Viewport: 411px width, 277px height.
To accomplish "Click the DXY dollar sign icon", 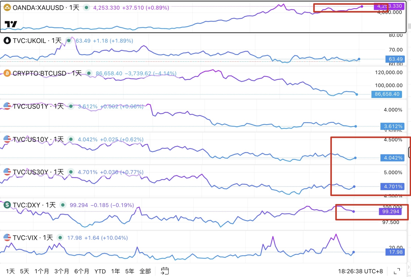I will click(7, 205).
